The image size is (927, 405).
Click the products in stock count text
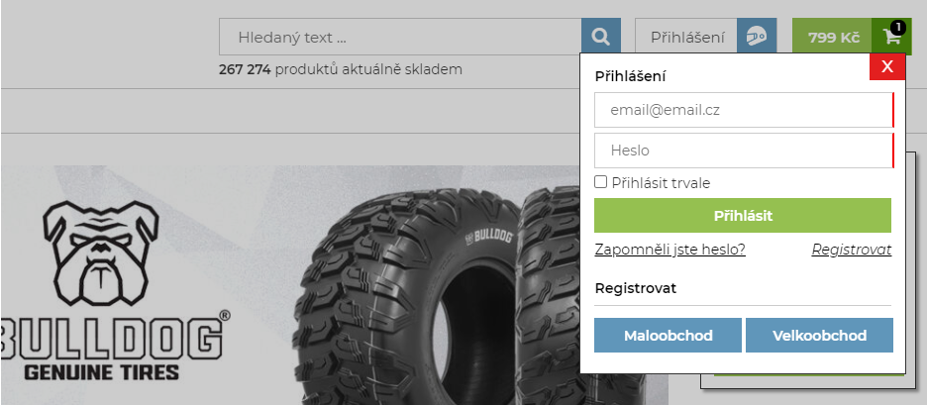(x=341, y=69)
